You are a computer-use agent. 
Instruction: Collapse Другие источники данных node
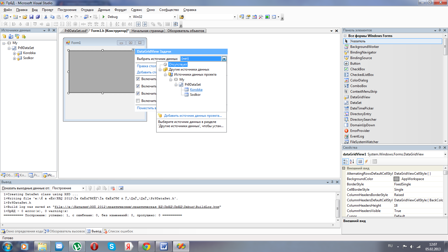coord(160,69)
